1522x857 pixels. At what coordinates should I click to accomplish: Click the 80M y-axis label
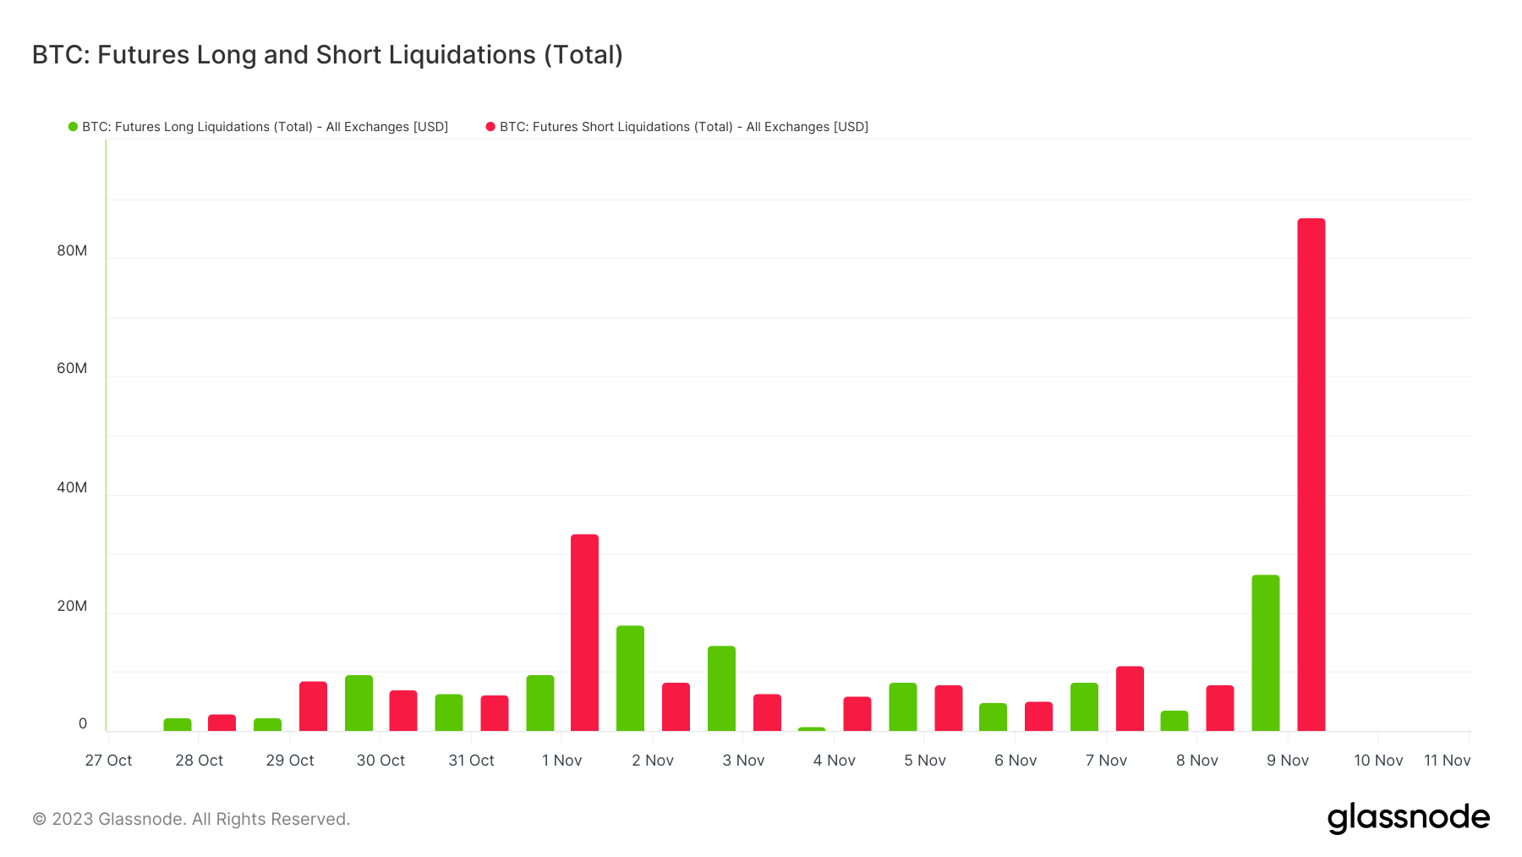tap(72, 250)
